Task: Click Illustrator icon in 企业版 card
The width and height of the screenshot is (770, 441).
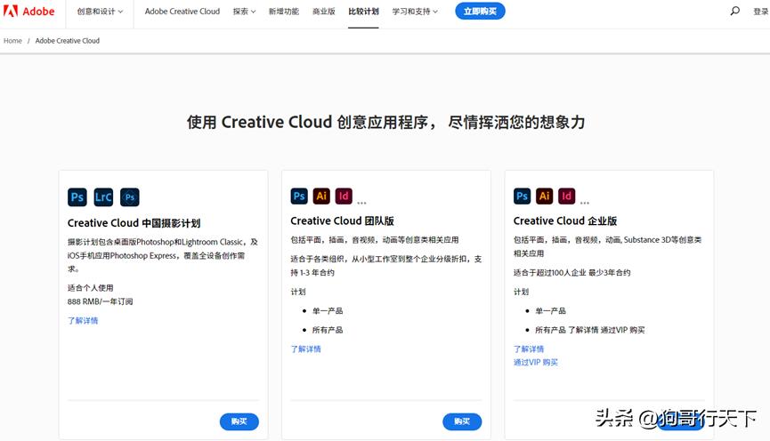Action: pos(544,196)
